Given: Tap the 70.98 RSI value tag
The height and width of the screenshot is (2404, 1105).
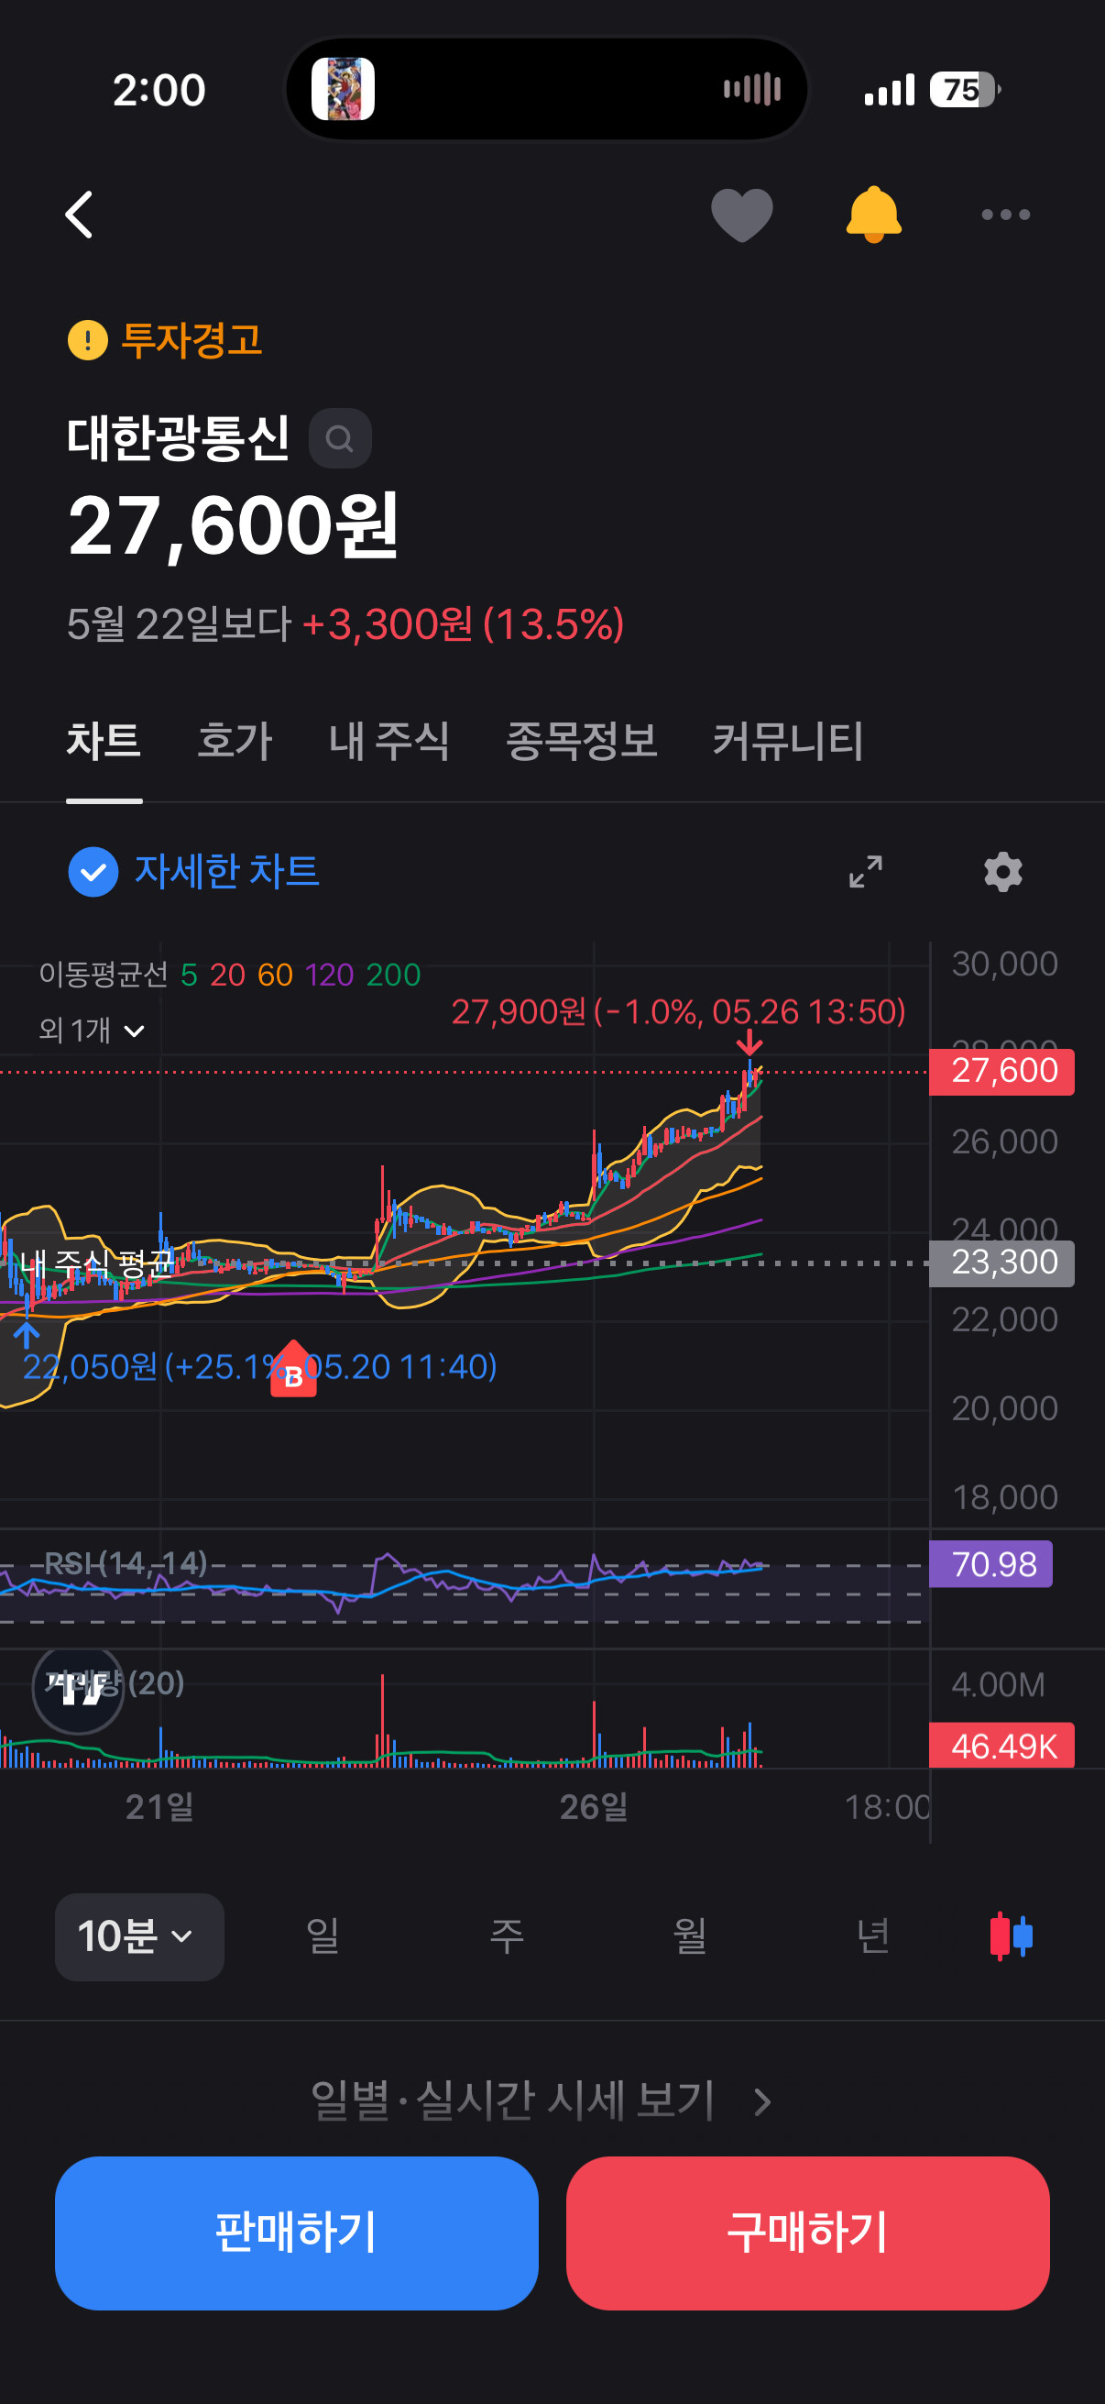Looking at the screenshot, I should point(991,1564).
